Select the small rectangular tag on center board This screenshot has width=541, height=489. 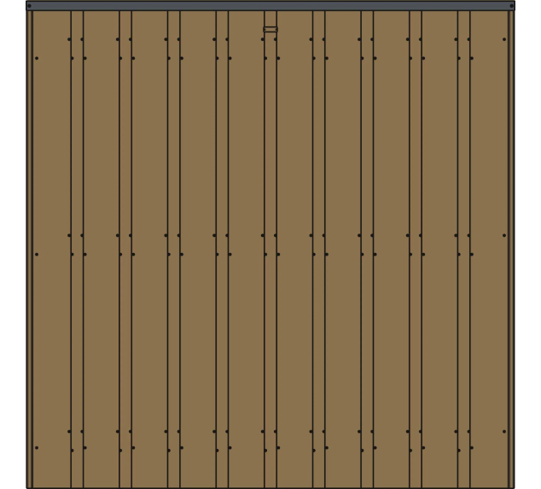270,29
